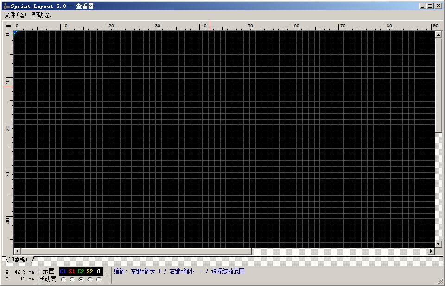This screenshot has height=286, width=445.
Task: Click the 50 mark on the horizontal ruler
Action: coord(250,26)
